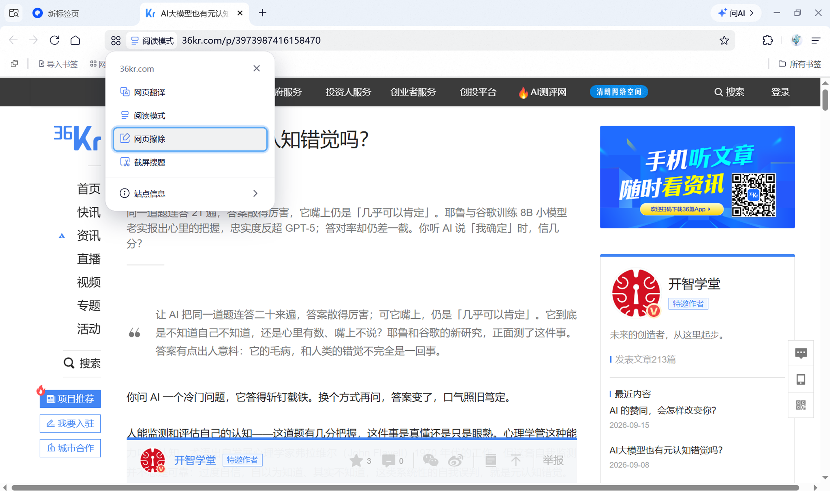Viewport: 830px width, 491px height.
Task: Click the 手机听文章 app banner
Action: point(697,177)
